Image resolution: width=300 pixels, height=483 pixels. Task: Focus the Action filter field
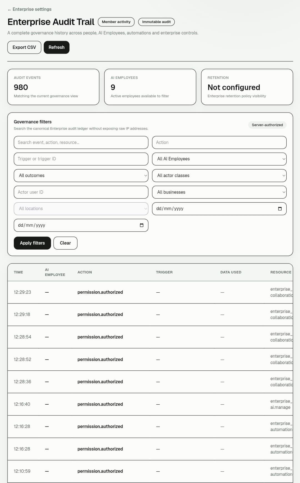coord(219,142)
